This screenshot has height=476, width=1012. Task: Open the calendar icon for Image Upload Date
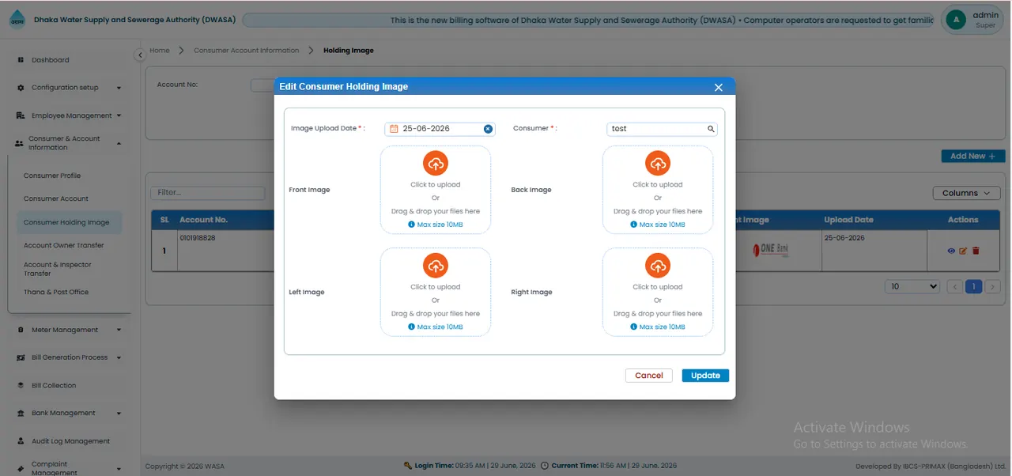click(394, 129)
